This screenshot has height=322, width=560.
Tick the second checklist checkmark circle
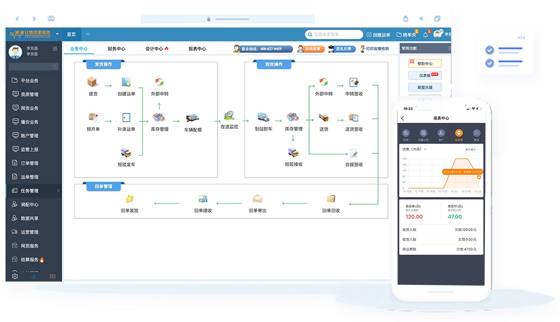pos(489,63)
